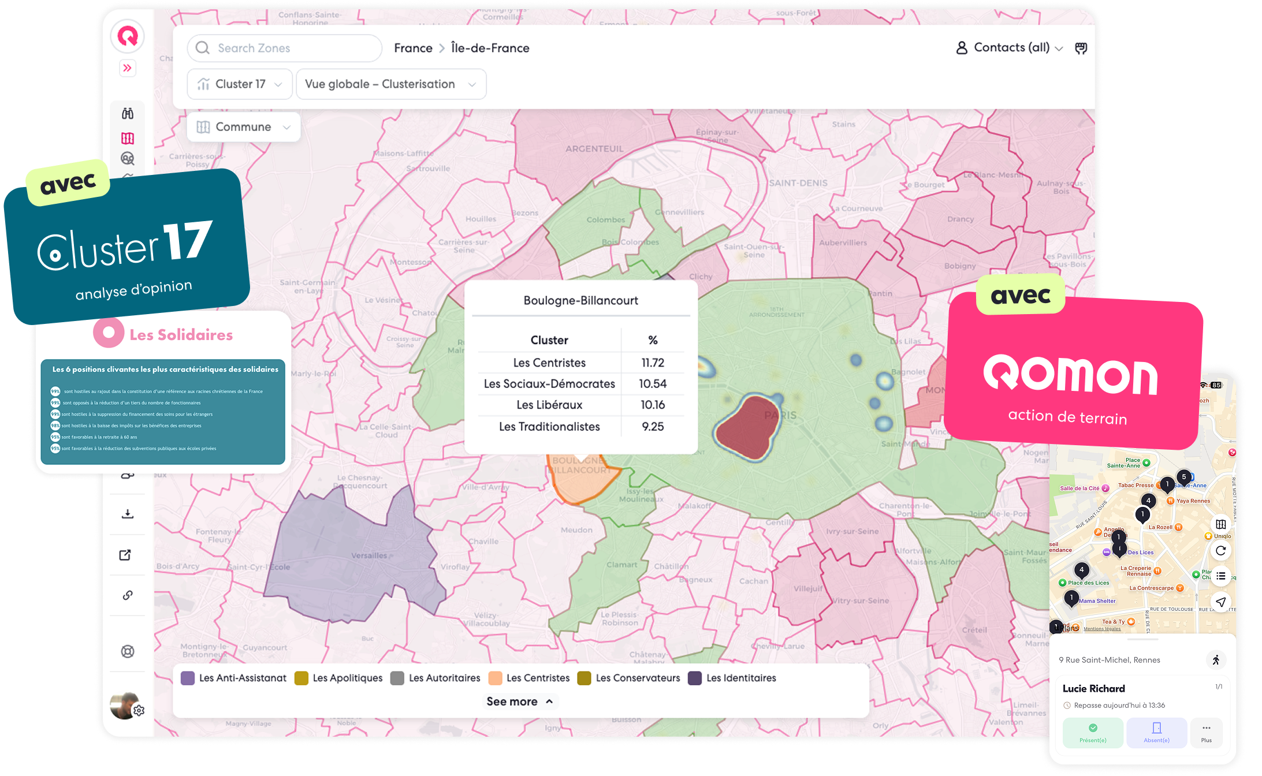Mark Lucie Richard as Présent(e)
1262x776 pixels.
pos(1093,732)
